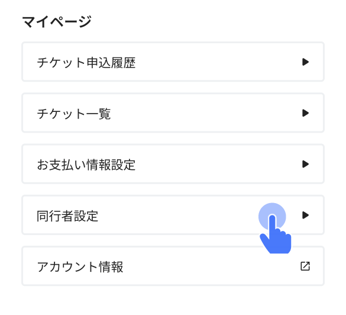Screen dimensions: 346x315
Task: Click arrow icon beside 同行者設定
Action: (305, 215)
